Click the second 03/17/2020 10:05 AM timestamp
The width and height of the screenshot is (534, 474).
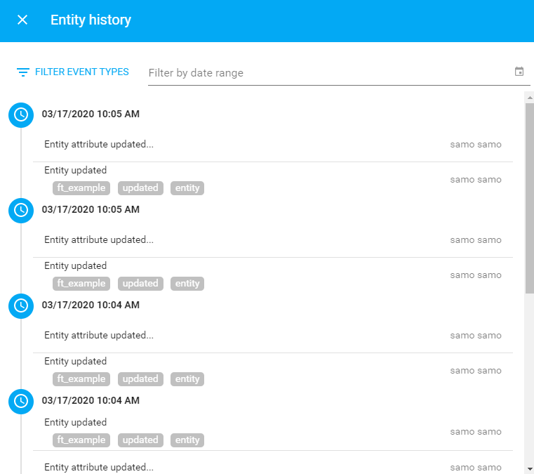(x=91, y=209)
